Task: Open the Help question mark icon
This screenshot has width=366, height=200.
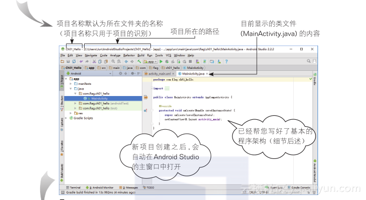Action: [x=226, y=61]
